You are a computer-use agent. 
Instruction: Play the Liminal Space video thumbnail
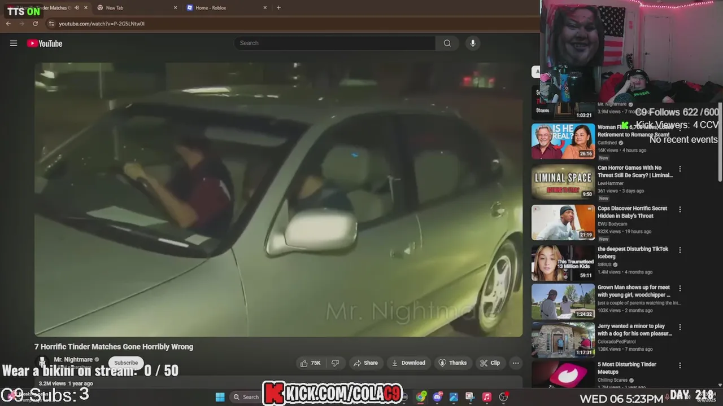click(x=563, y=182)
